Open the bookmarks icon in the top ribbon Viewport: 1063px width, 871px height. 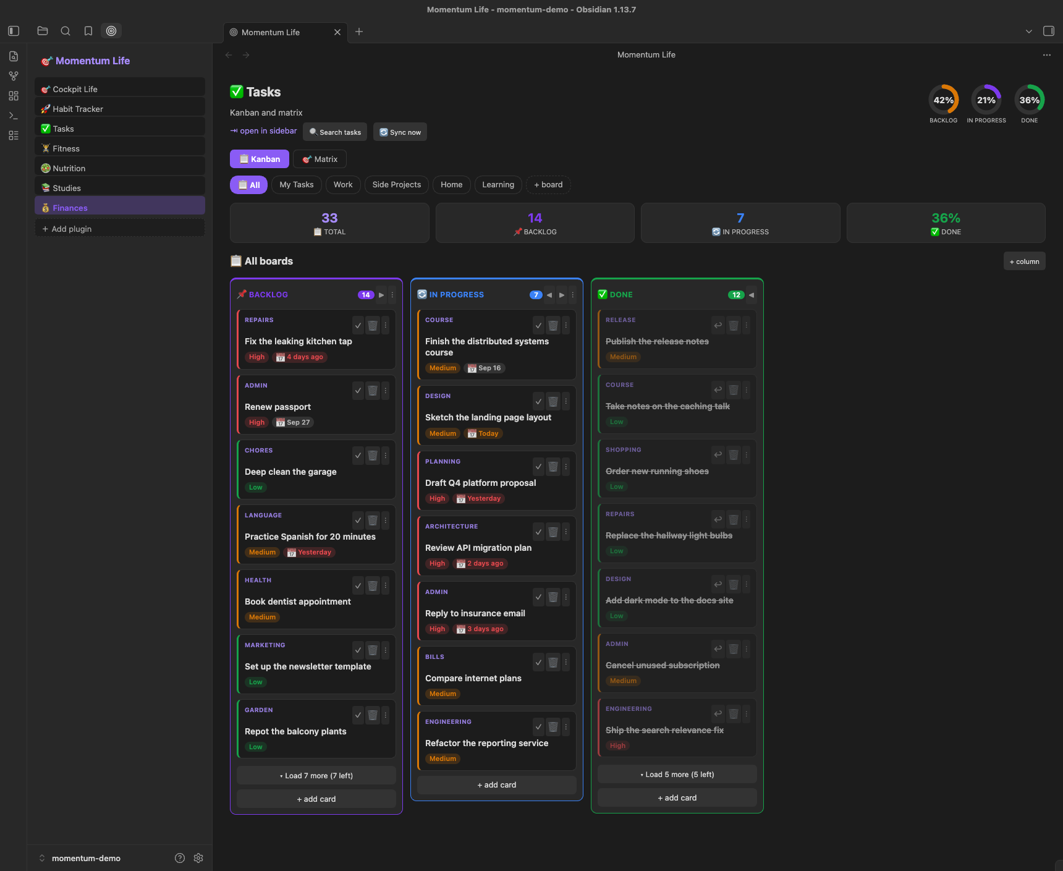coord(88,31)
